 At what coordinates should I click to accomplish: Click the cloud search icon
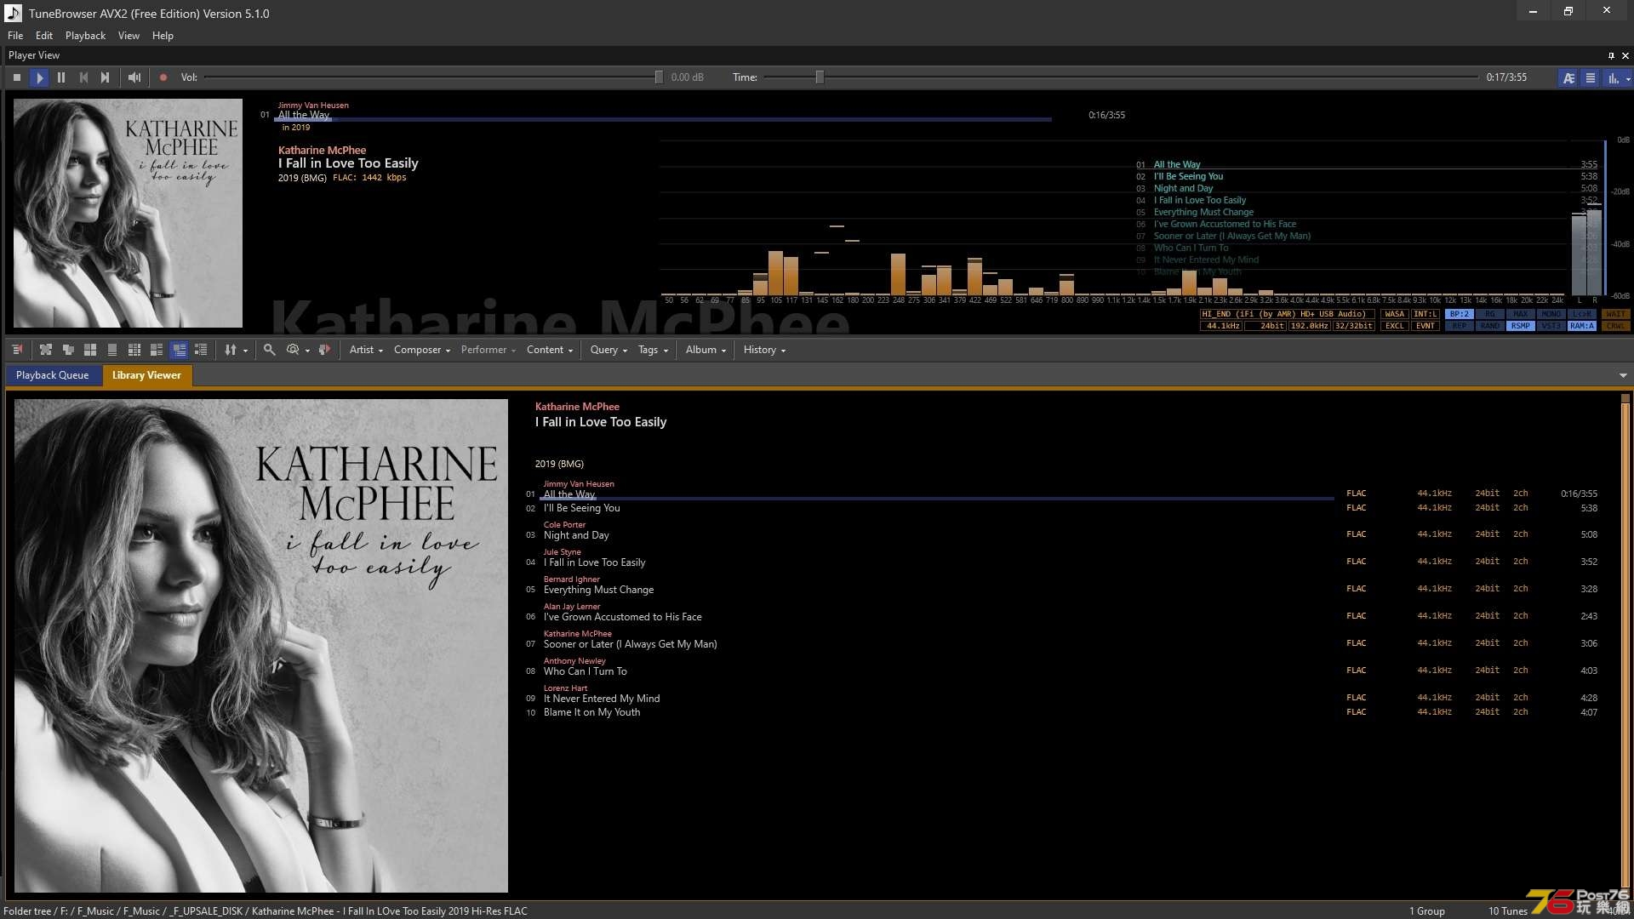tap(293, 350)
